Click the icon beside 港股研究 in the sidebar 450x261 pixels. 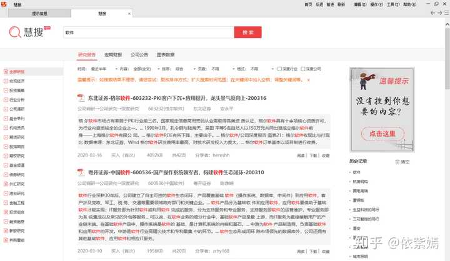click(x=6, y=194)
